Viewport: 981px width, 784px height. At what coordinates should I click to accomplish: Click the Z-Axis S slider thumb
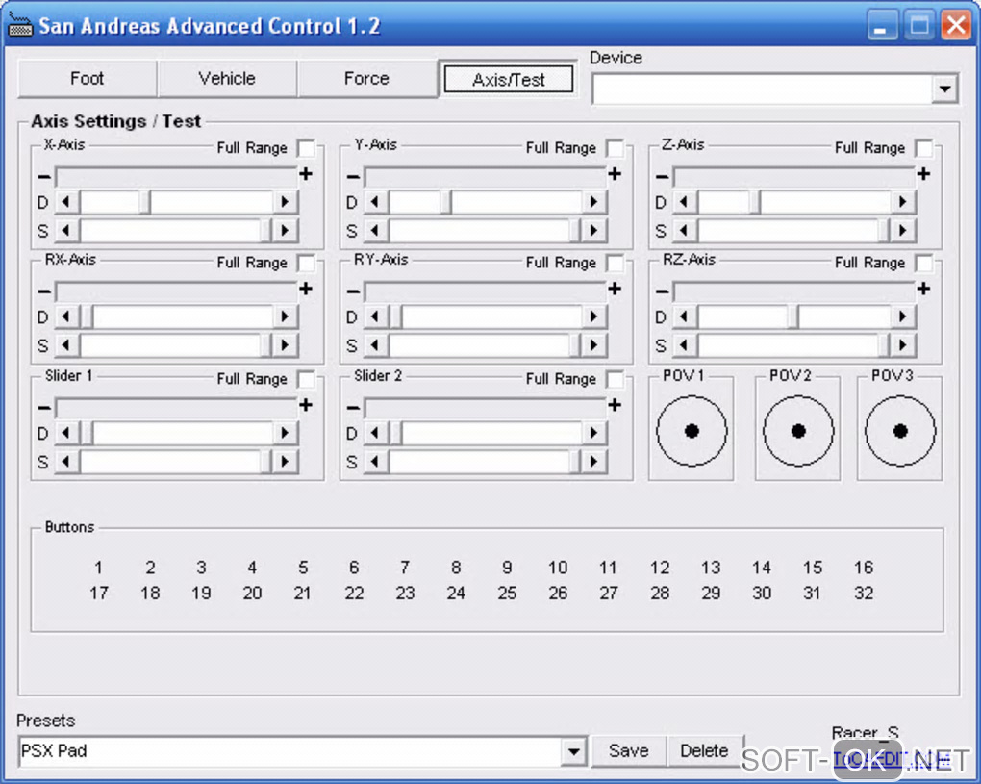tap(885, 230)
